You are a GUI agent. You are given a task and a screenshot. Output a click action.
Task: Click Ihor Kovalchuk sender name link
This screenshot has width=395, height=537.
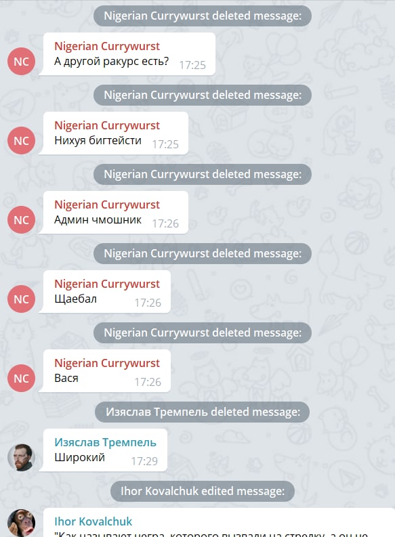(93, 521)
